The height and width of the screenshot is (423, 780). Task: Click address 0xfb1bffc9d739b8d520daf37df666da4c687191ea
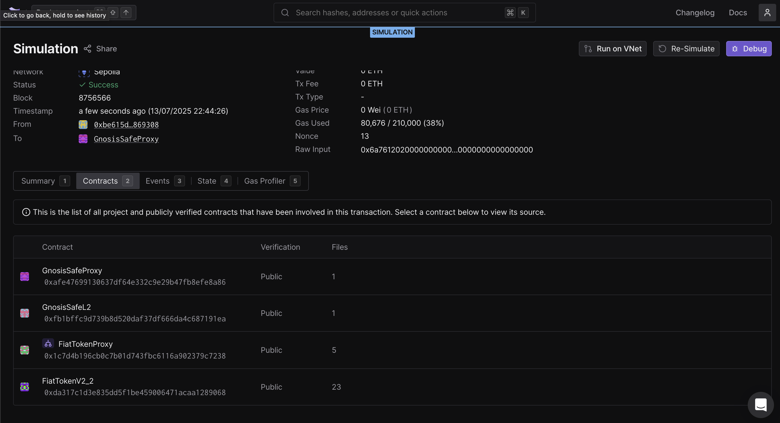(135, 319)
